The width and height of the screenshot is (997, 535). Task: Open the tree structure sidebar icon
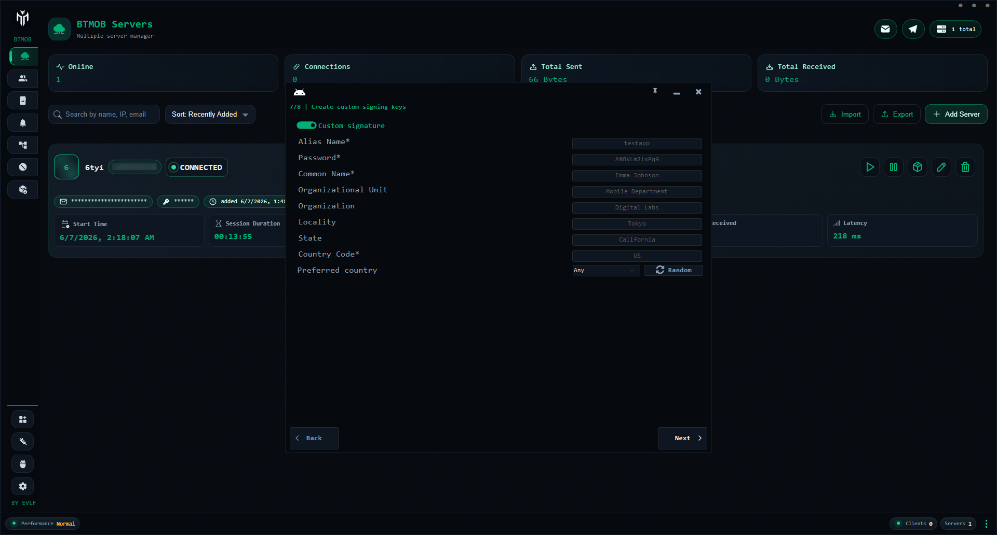click(x=23, y=145)
